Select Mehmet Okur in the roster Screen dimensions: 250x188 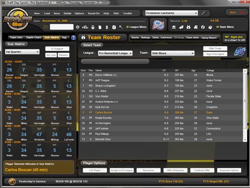pyautogui.click(x=161, y=139)
